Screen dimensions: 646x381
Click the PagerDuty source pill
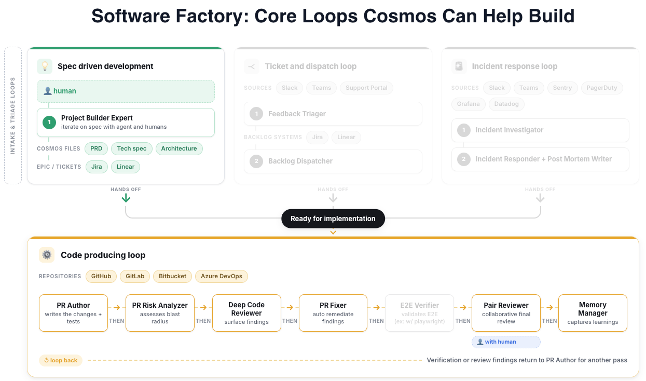tap(602, 88)
